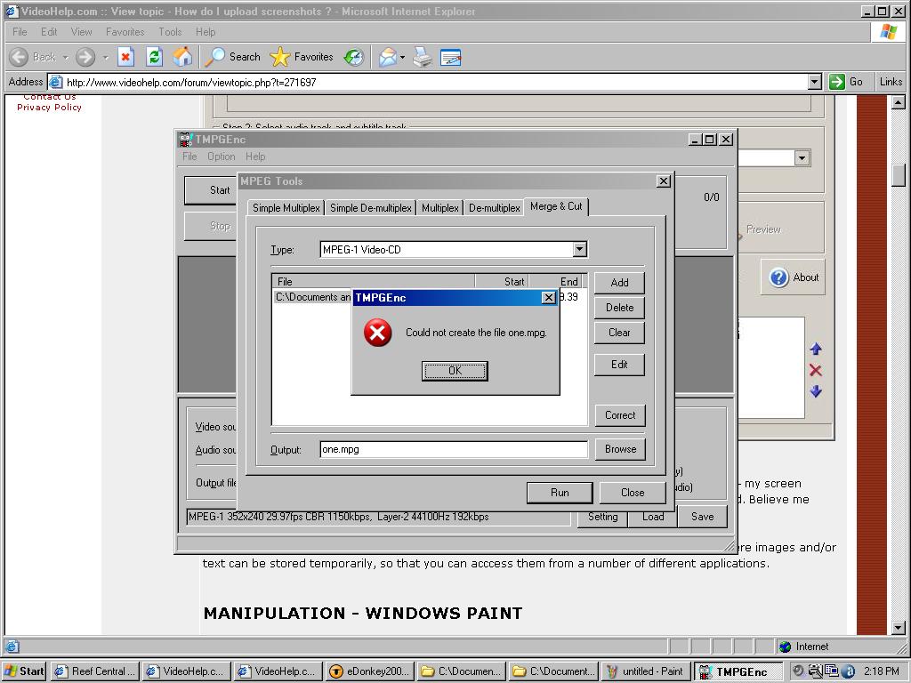911x683 pixels.
Task: Expand the Mail button dropdown arrow
Action: 402,58
